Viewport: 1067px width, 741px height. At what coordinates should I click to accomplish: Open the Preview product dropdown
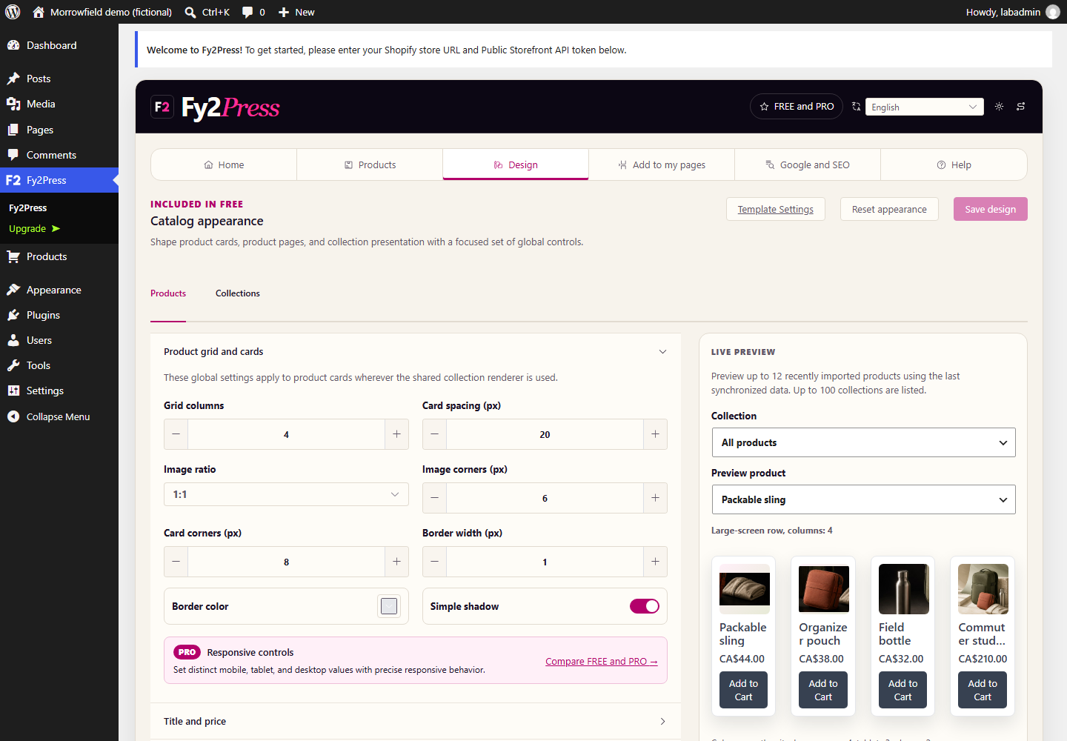[863, 499]
